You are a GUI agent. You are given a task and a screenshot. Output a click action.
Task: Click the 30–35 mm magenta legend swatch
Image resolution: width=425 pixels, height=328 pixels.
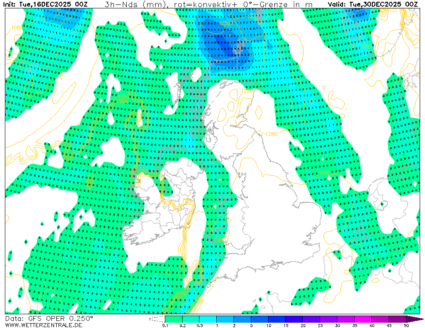pyautogui.click(x=346, y=319)
